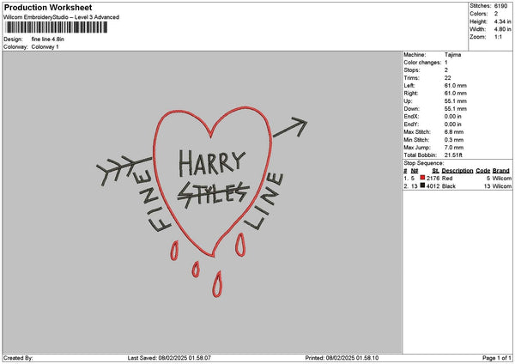Click the Min Stitch value 0.3 mm

point(454,140)
